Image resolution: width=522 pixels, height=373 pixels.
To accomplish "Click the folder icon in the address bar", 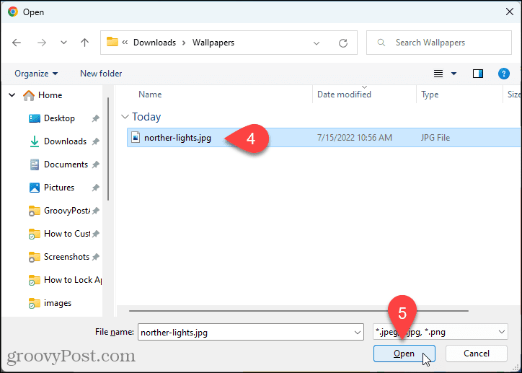I will (x=112, y=42).
